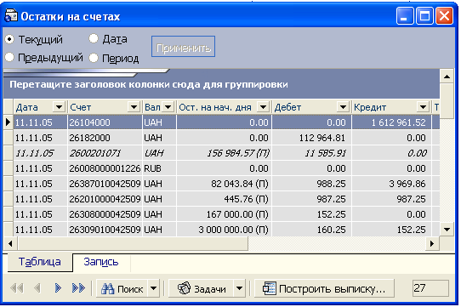Select account cell 26182000
The height and width of the screenshot is (307, 461).
[x=105, y=138]
